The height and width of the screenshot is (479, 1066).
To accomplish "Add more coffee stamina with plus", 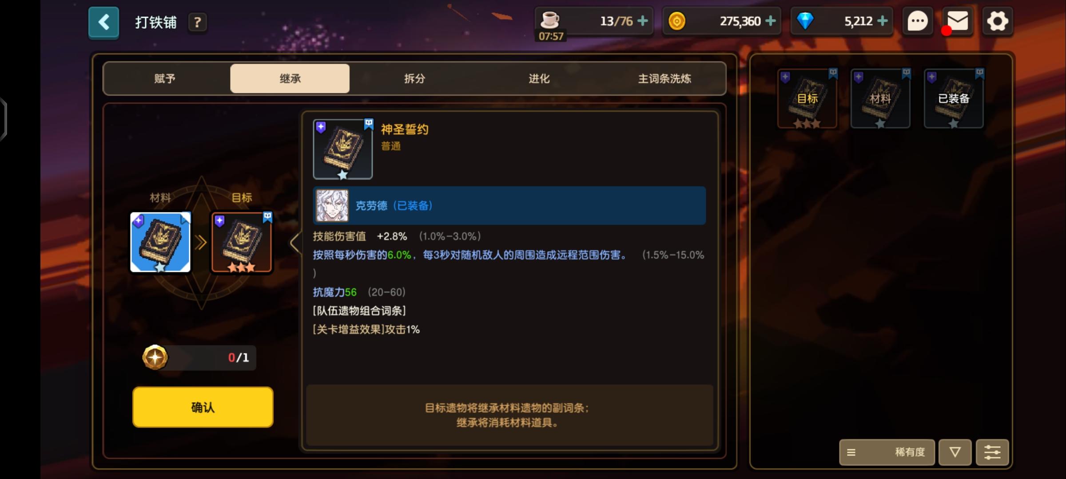I will [642, 21].
